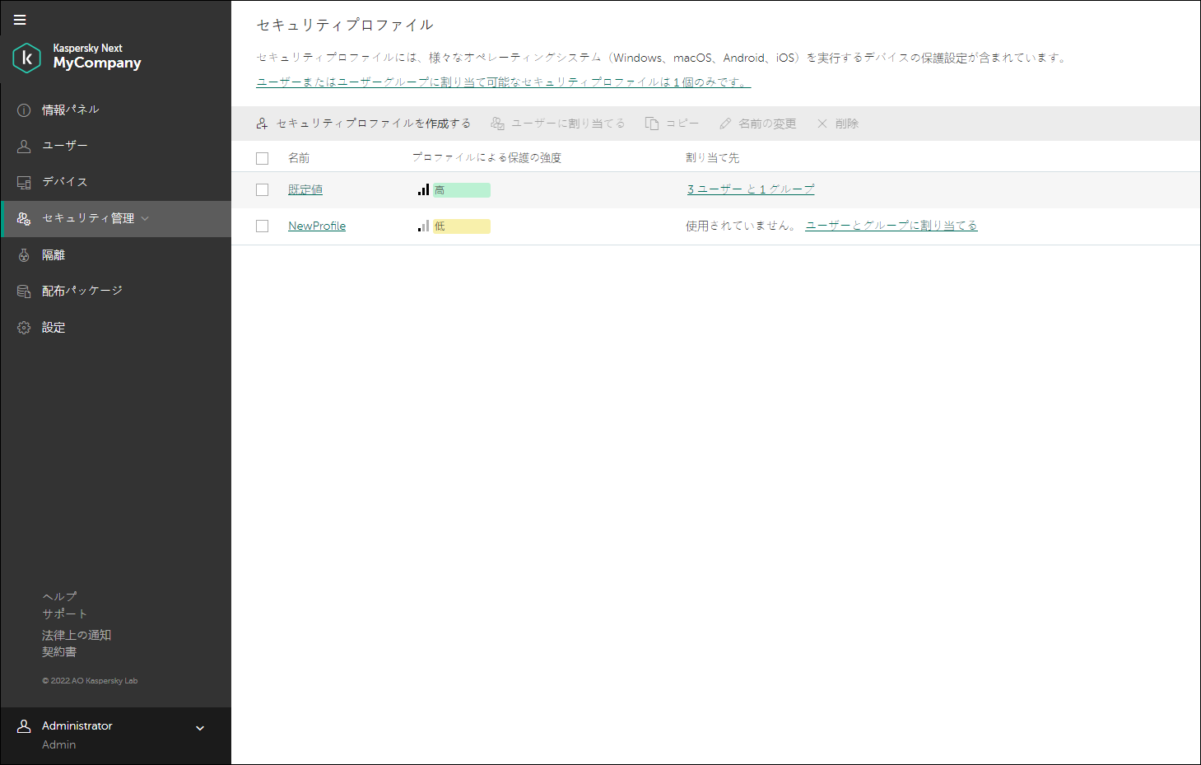Check the checkbox next to 既定値 profile

(x=262, y=189)
